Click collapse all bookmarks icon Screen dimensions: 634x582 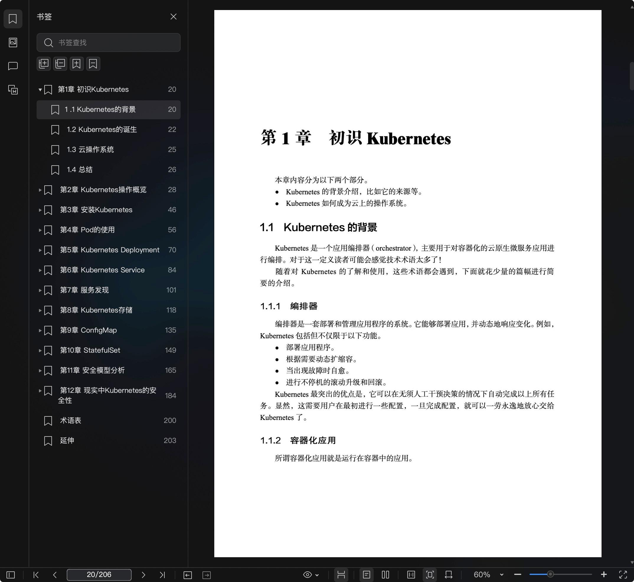(x=60, y=64)
